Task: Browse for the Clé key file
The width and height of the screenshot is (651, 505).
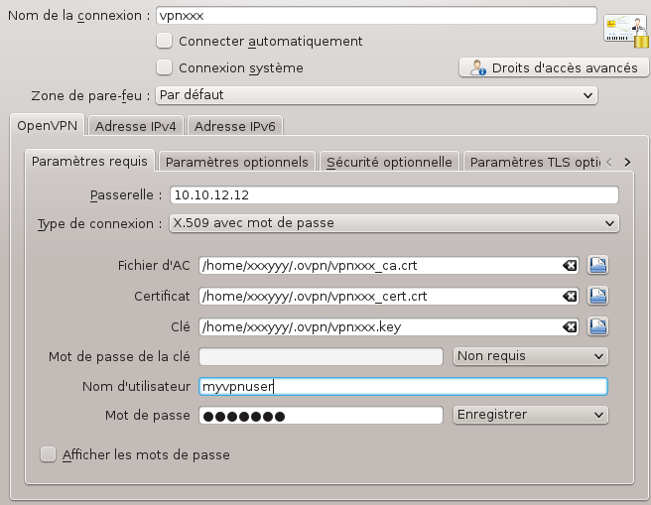Action: [597, 326]
